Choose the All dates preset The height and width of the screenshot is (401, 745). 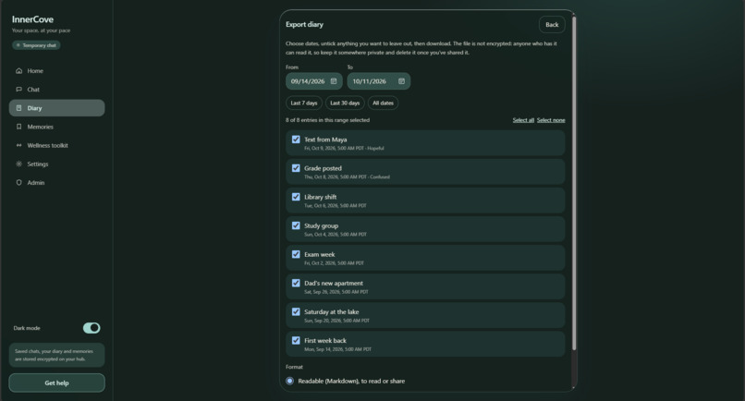coord(383,103)
